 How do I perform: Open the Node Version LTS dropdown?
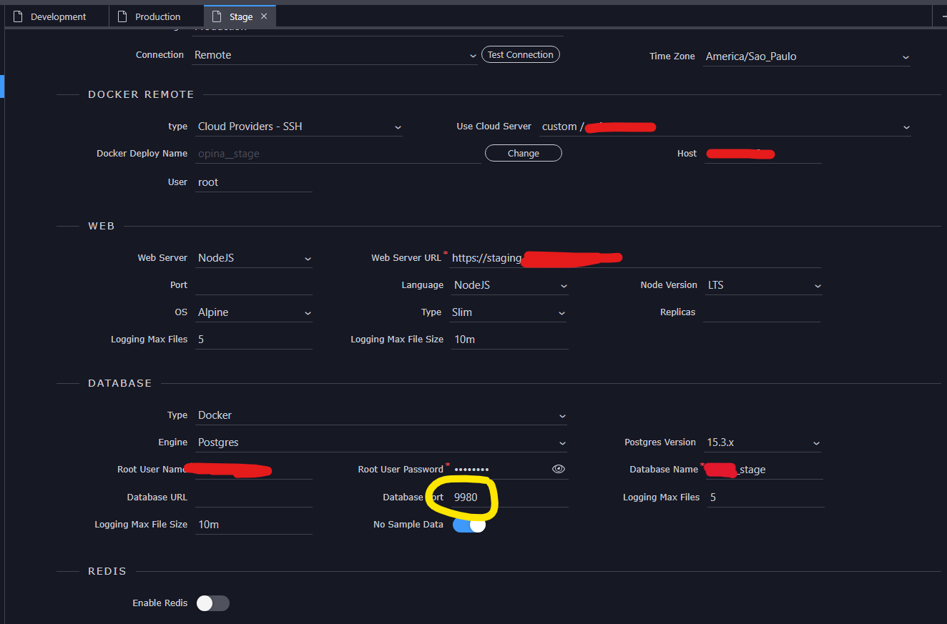[763, 285]
